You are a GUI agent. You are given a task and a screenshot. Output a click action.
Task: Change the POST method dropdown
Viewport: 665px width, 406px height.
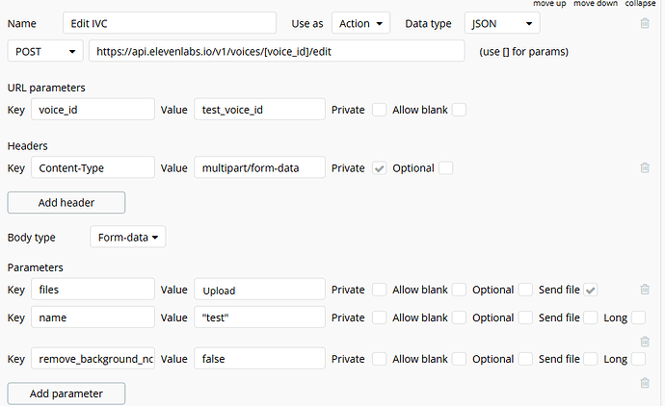45,51
